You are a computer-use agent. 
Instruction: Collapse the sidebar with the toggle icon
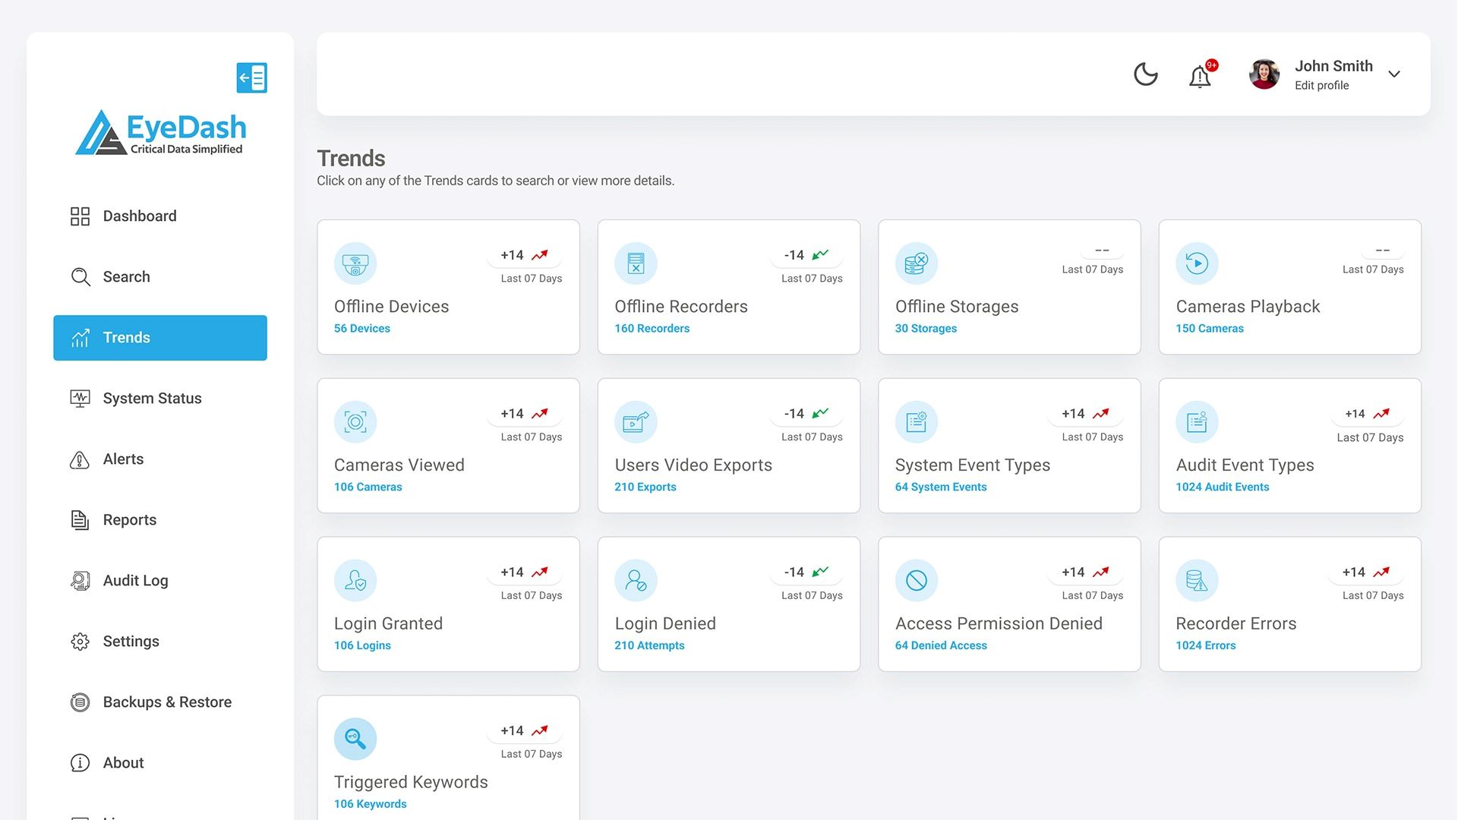[251, 77]
